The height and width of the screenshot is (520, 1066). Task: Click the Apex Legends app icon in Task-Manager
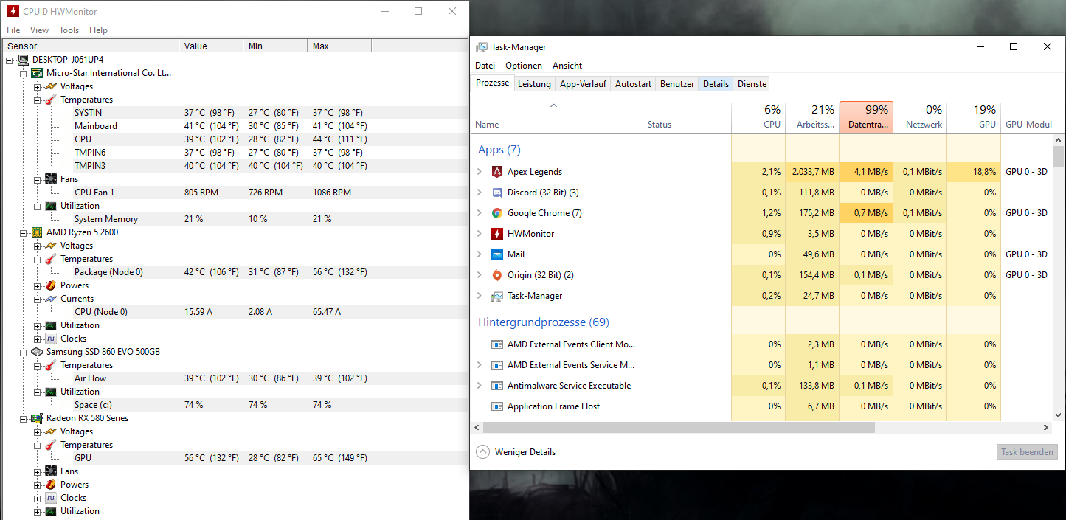[497, 172]
